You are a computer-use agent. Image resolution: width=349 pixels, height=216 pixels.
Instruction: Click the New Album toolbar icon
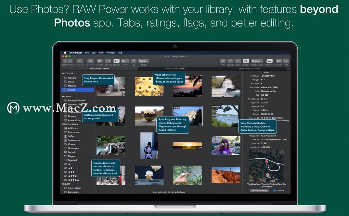[x=90, y=61]
